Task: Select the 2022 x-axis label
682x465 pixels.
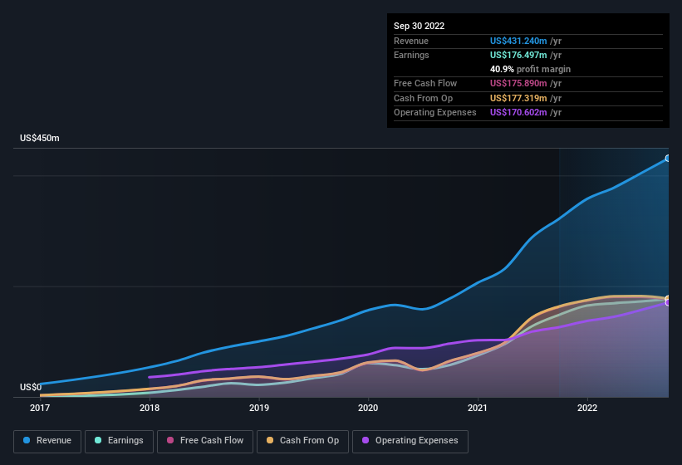Action: (587, 408)
